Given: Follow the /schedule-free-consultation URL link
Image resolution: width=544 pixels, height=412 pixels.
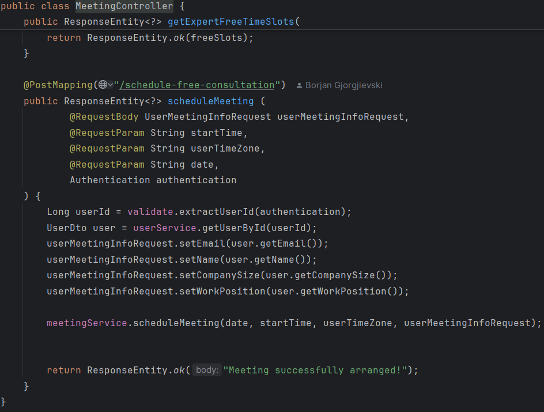Looking at the screenshot, I should pyautogui.click(x=197, y=85).
